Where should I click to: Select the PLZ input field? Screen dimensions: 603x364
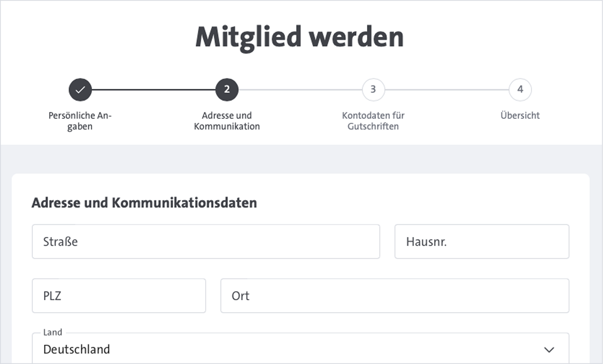[x=118, y=296]
